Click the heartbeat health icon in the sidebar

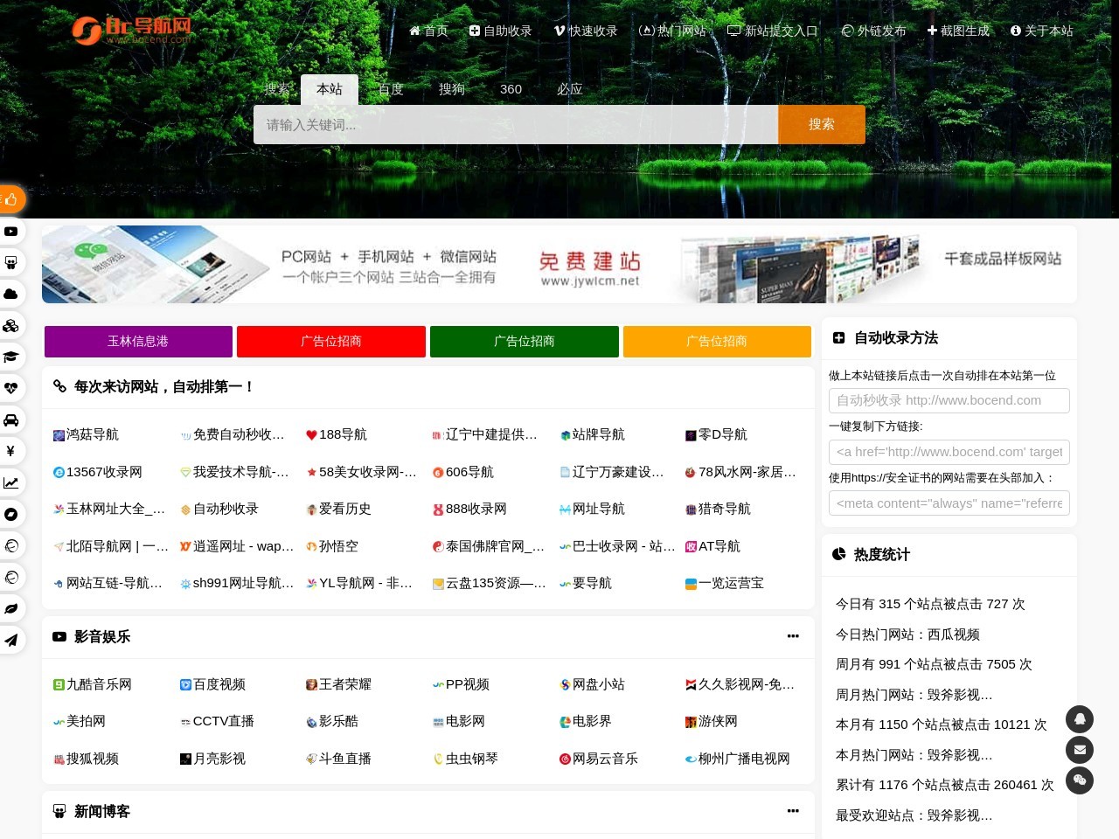click(x=11, y=388)
